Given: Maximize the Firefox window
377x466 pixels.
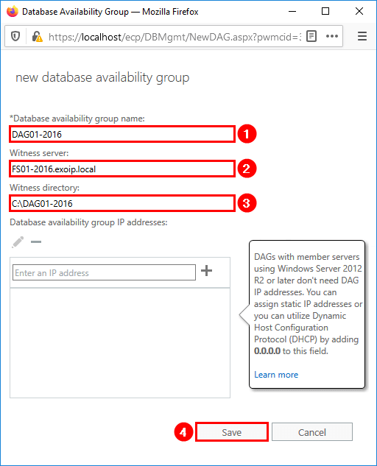Looking at the screenshot, I should tap(325, 11).
